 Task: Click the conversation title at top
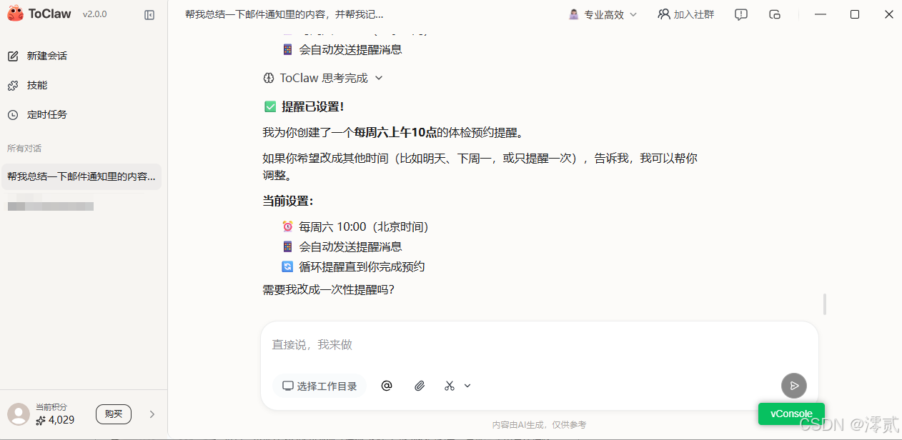point(284,14)
